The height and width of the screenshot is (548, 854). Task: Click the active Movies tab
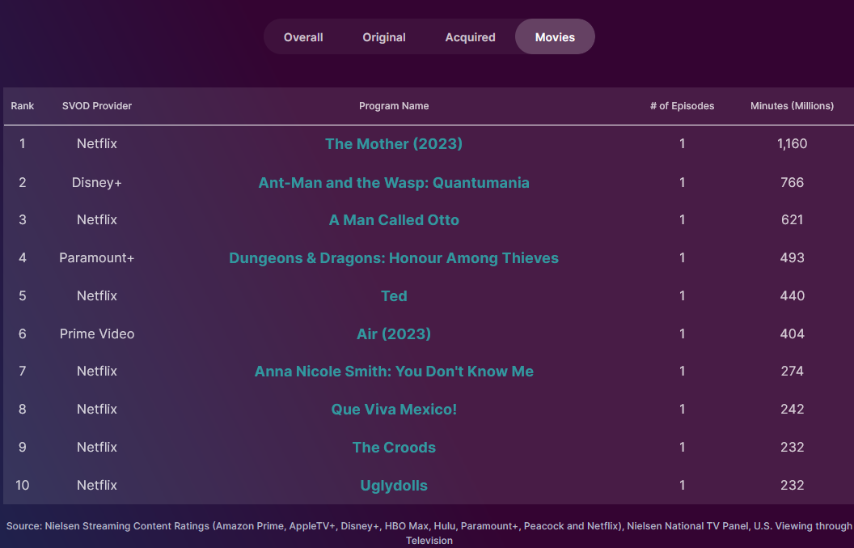[555, 37]
